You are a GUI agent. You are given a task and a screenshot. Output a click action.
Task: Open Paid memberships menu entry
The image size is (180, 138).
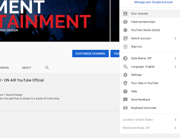pos(150,22)
